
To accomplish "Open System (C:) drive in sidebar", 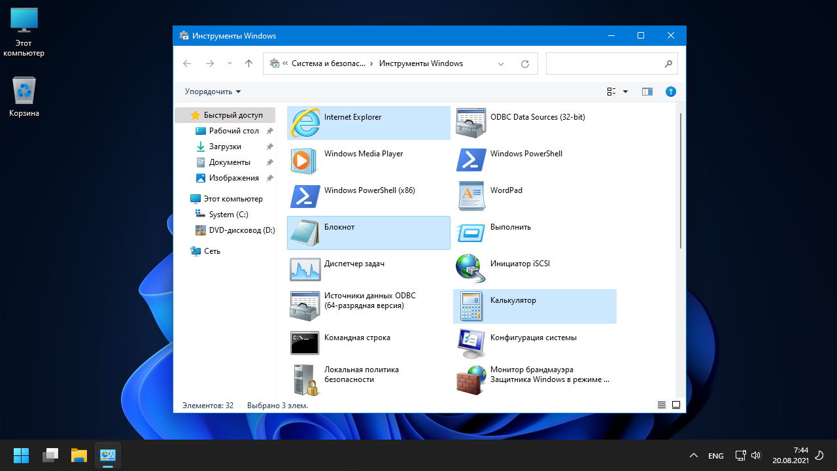I will [x=228, y=215].
